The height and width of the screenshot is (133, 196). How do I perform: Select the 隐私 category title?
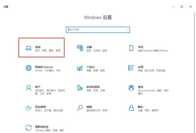140,107
